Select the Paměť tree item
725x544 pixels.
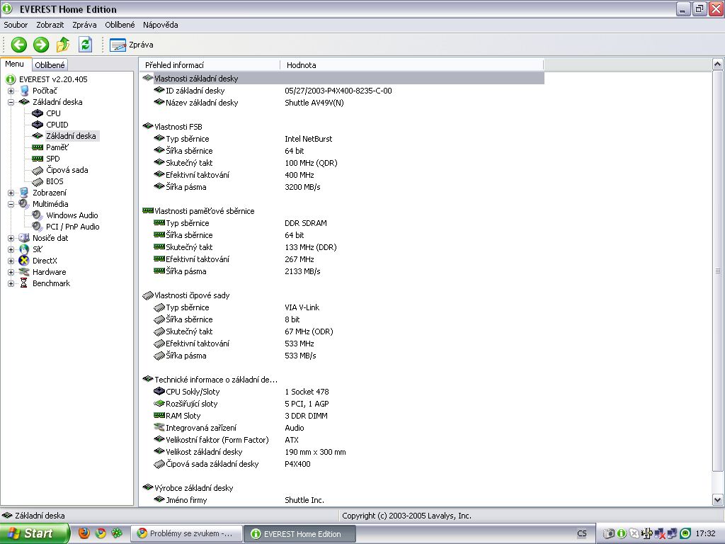click(x=57, y=147)
